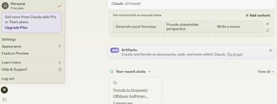The height and width of the screenshot is (104, 277).
Task: Click the chat bubble icon beside Your recent chats
Action: [x=112, y=72]
